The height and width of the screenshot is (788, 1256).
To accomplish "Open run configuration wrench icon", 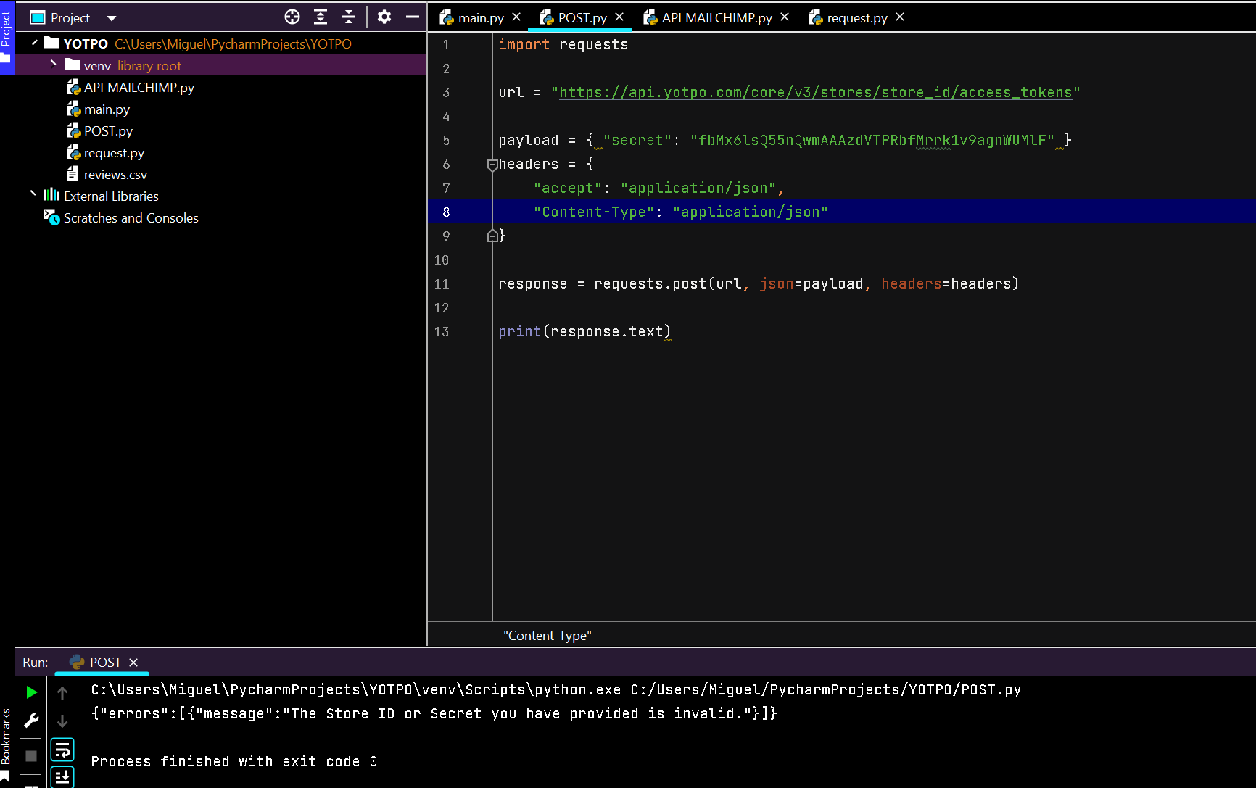I will tap(31, 721).
